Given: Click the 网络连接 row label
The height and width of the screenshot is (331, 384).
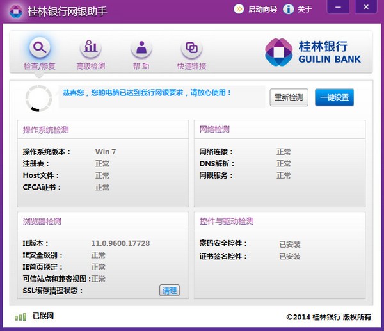Looking at the screenshot, I should pos(216,152).
